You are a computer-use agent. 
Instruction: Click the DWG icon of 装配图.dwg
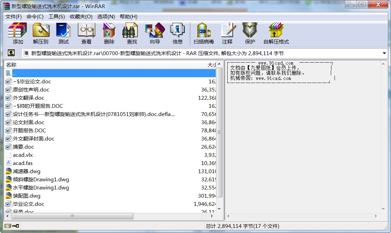[9, 196]
